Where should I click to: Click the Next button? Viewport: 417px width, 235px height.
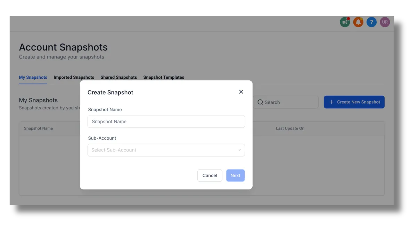pos(235,175)
